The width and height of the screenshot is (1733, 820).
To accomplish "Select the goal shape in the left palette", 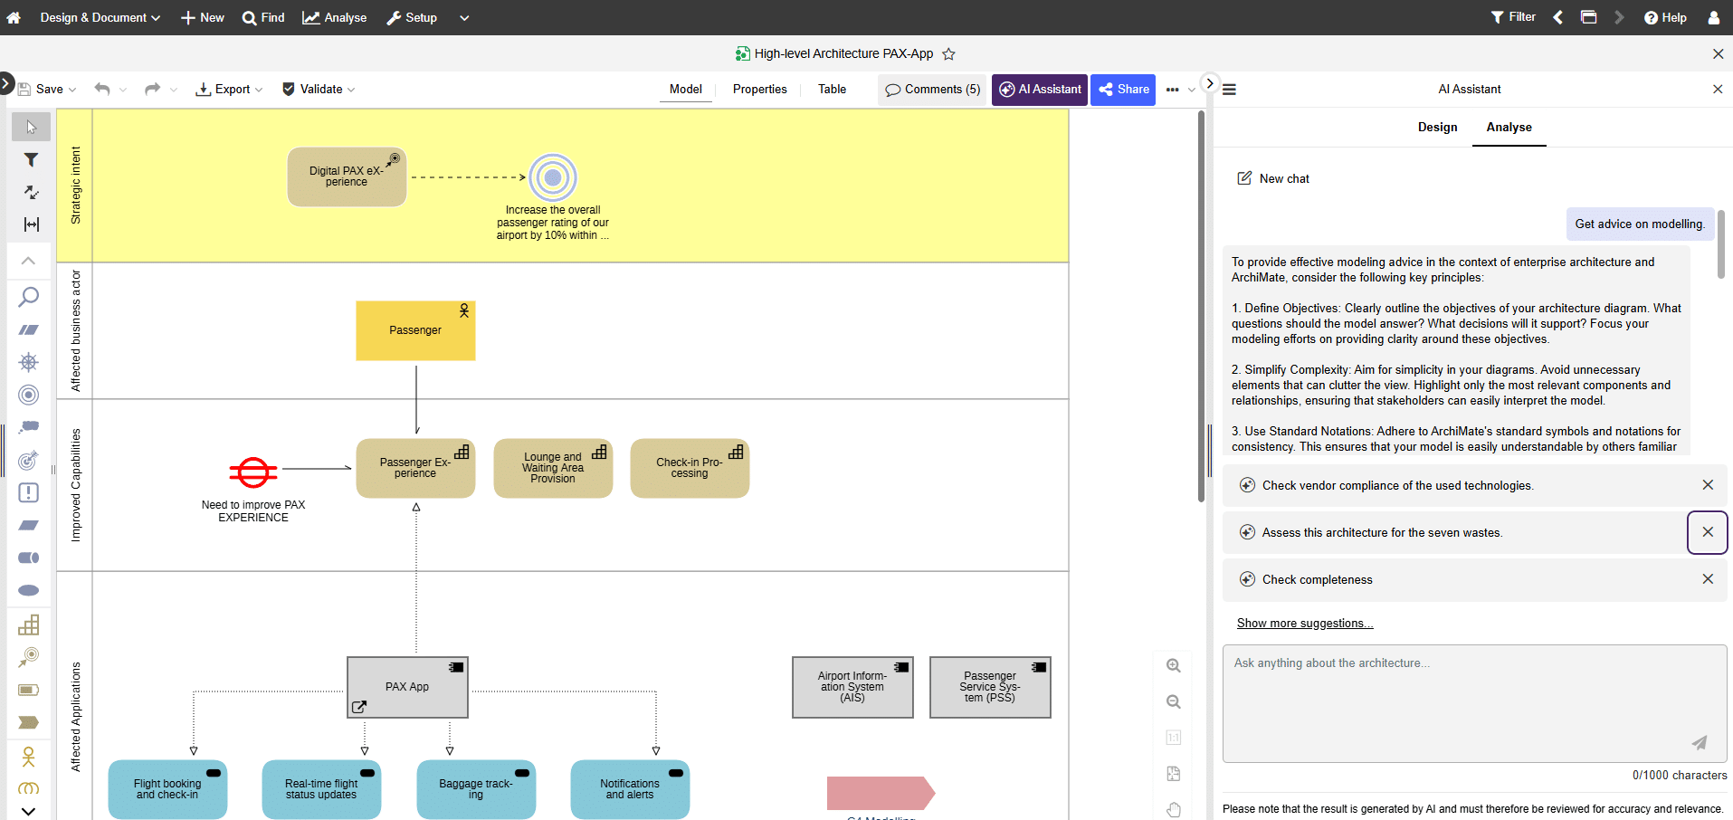I will tap(29, 395).
